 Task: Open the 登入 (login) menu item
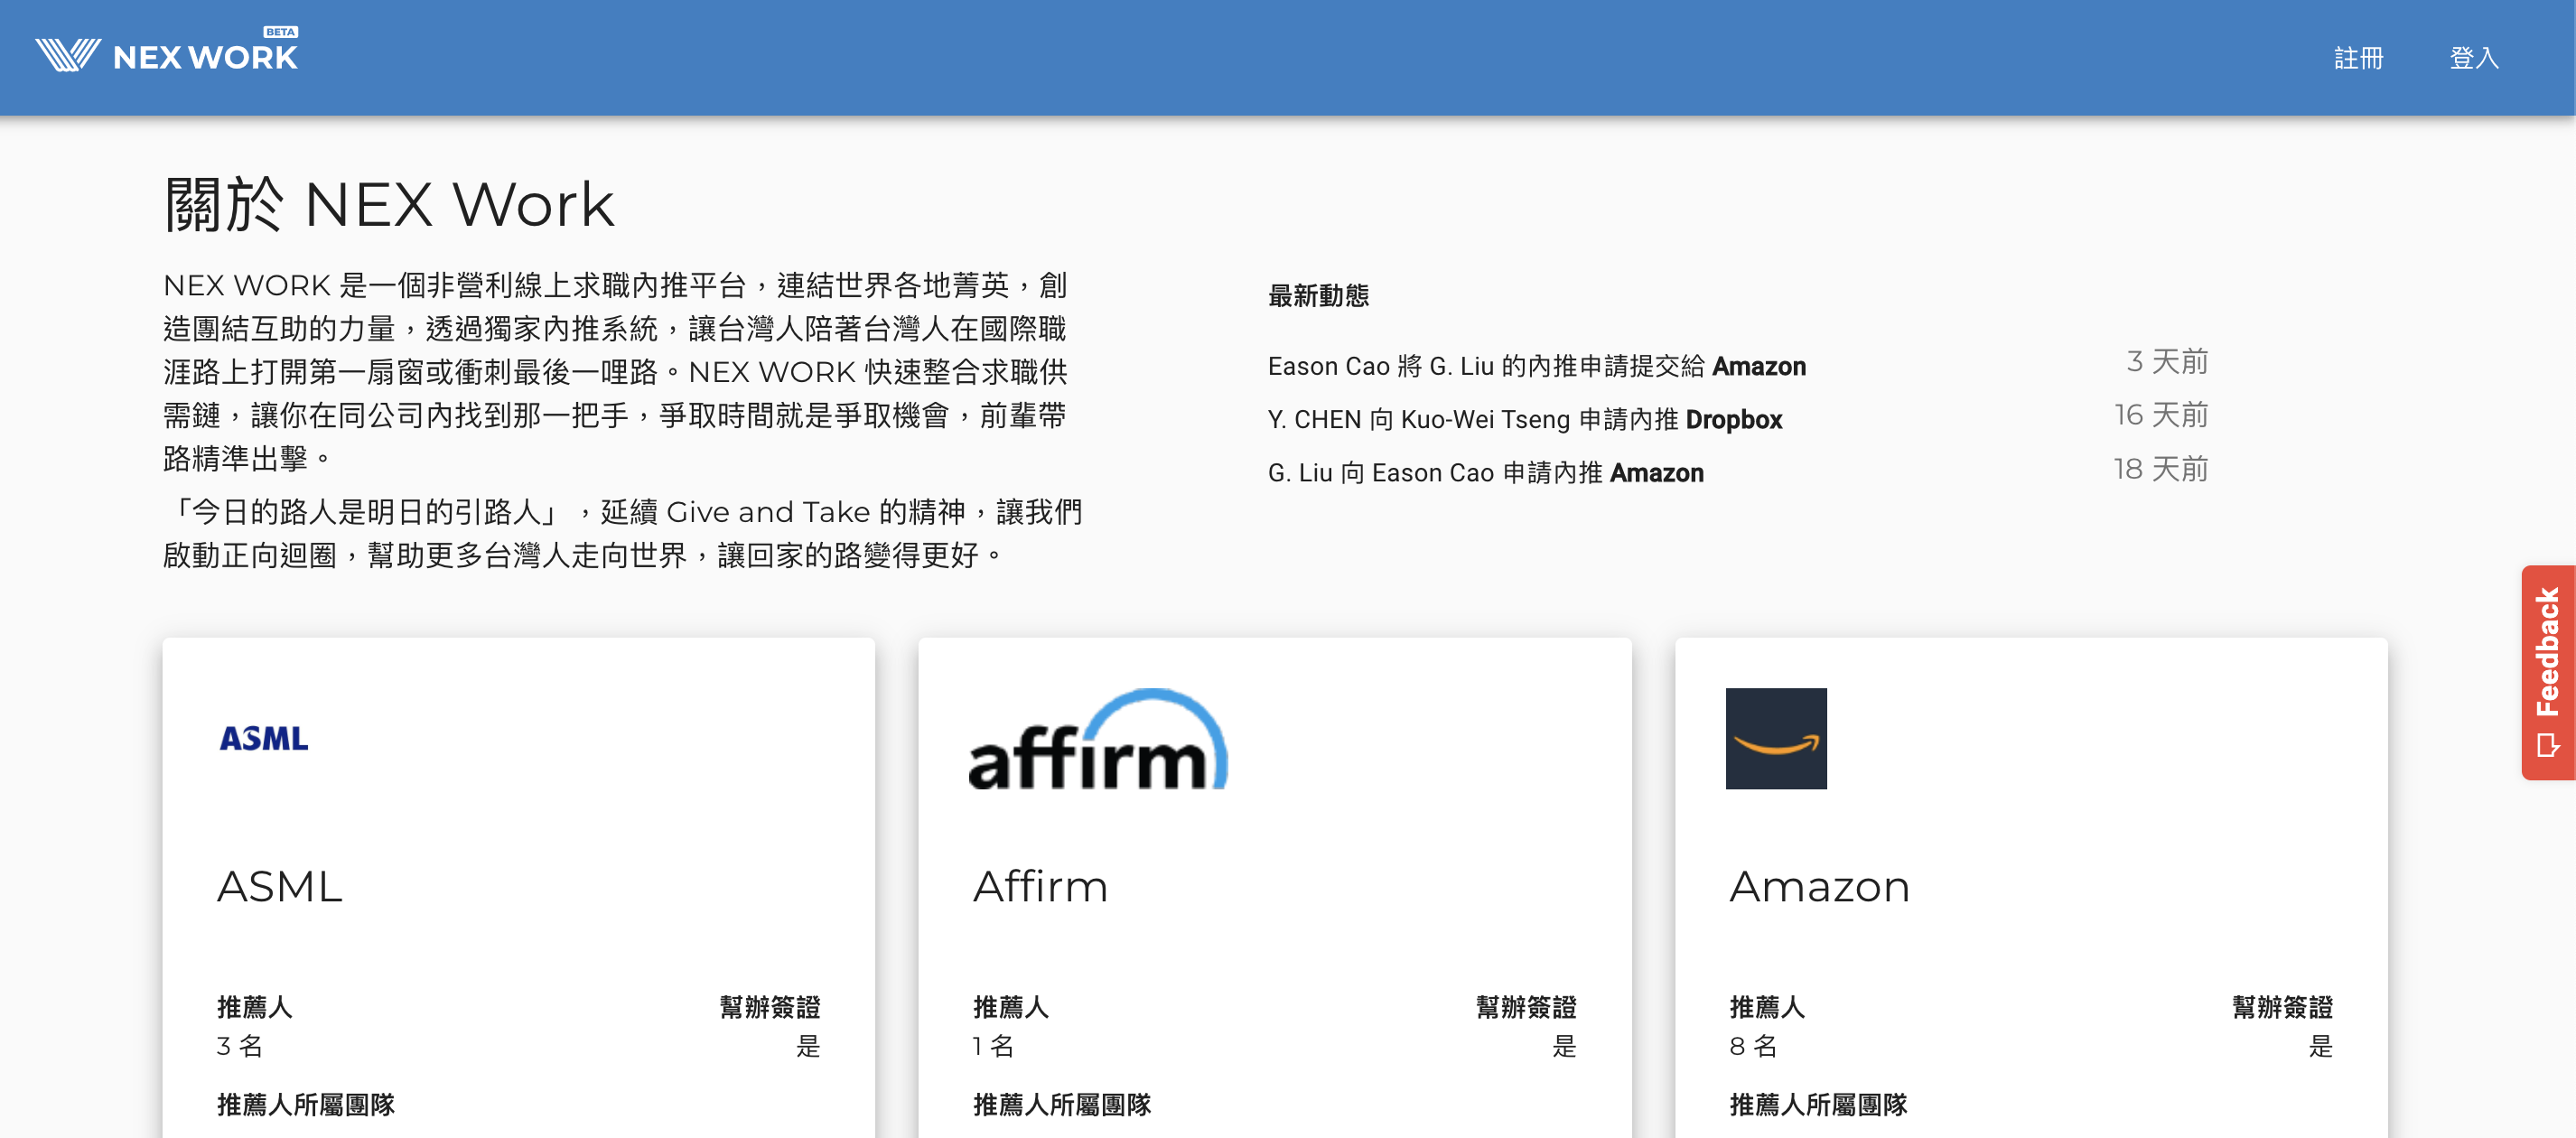tap(2473, 58)
